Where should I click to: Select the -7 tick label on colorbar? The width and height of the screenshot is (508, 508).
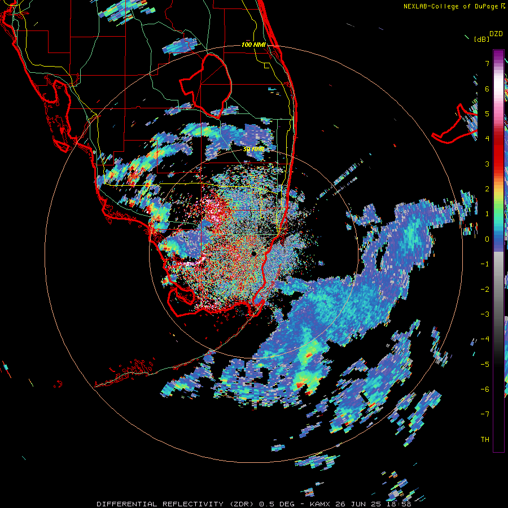point(485,414)
